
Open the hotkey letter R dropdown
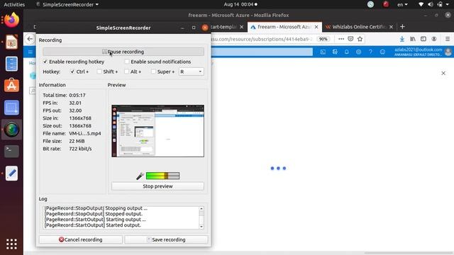[x=191, y=72]
